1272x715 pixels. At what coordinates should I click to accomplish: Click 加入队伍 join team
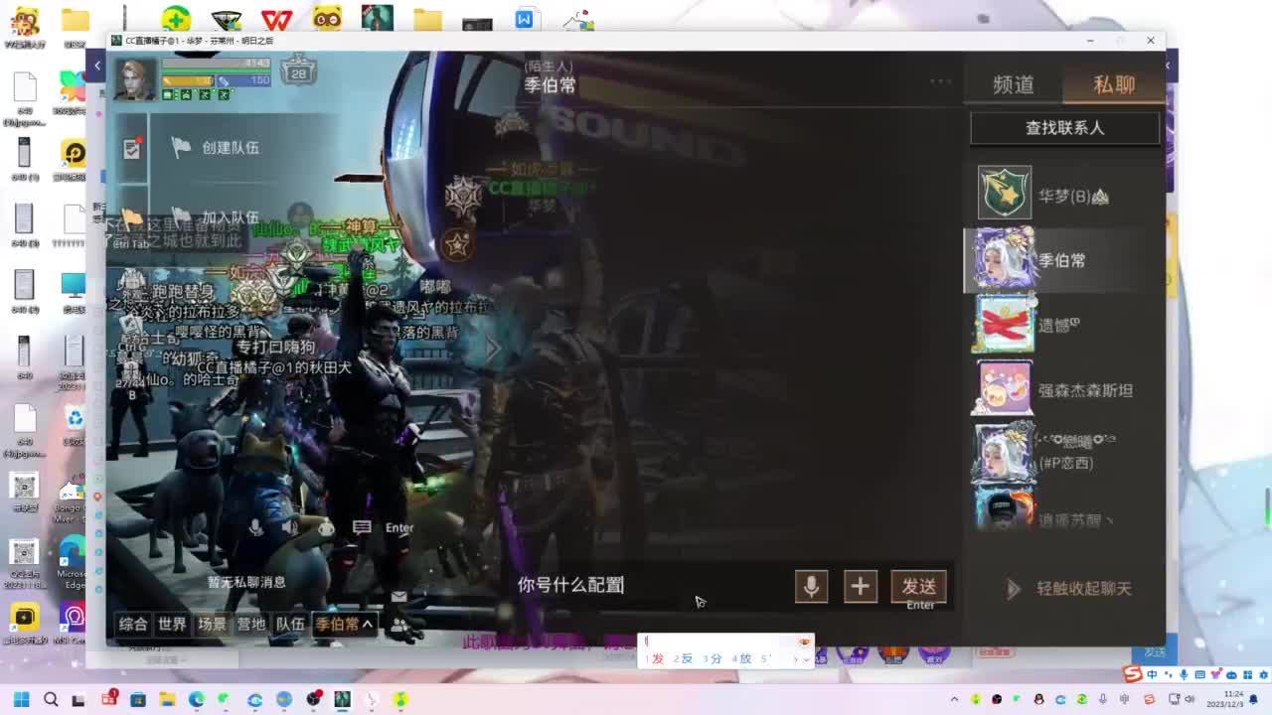(x=230, y=217)
